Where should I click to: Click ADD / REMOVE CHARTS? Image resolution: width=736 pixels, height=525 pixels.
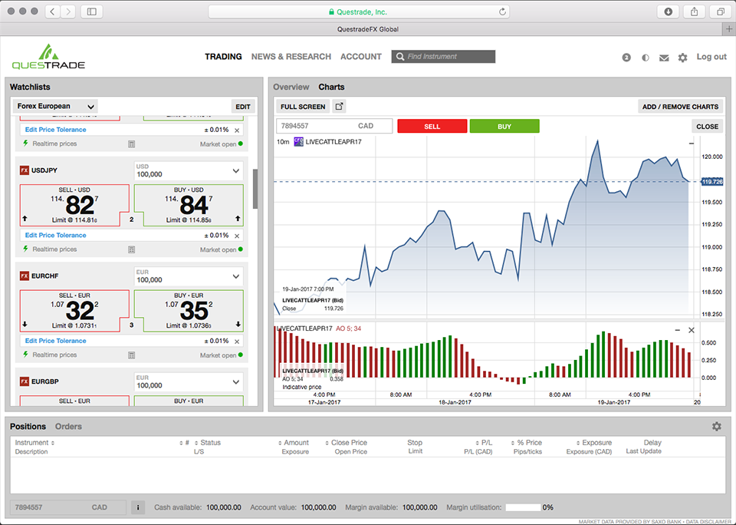(x=680, y=107)
